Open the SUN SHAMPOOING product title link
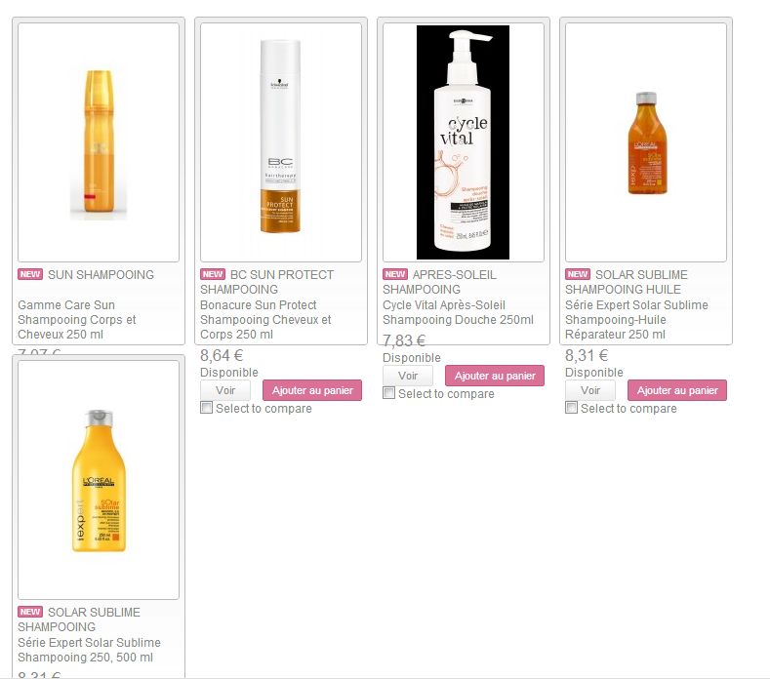Image resolution: width=770 pixels, height=679 pixels. [x=101, y=274]
